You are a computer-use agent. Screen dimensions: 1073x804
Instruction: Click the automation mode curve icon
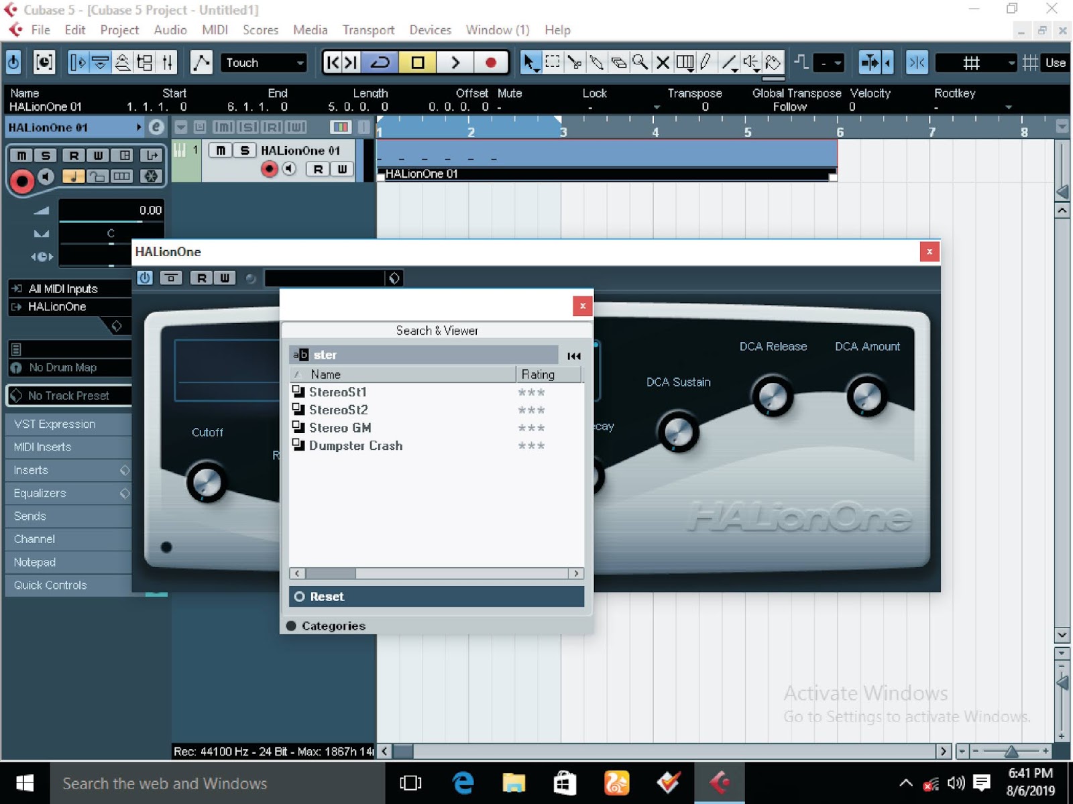pos(201,62)
